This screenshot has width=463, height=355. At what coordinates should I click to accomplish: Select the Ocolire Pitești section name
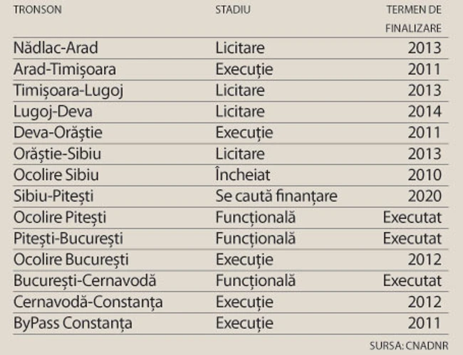[59, 218]
